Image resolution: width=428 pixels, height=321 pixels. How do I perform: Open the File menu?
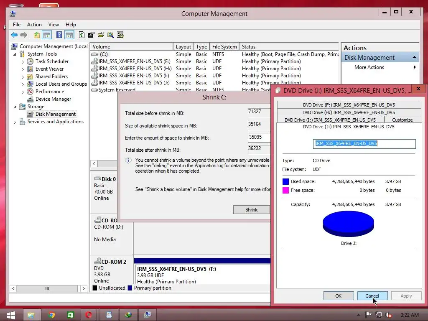click(17, 25)
